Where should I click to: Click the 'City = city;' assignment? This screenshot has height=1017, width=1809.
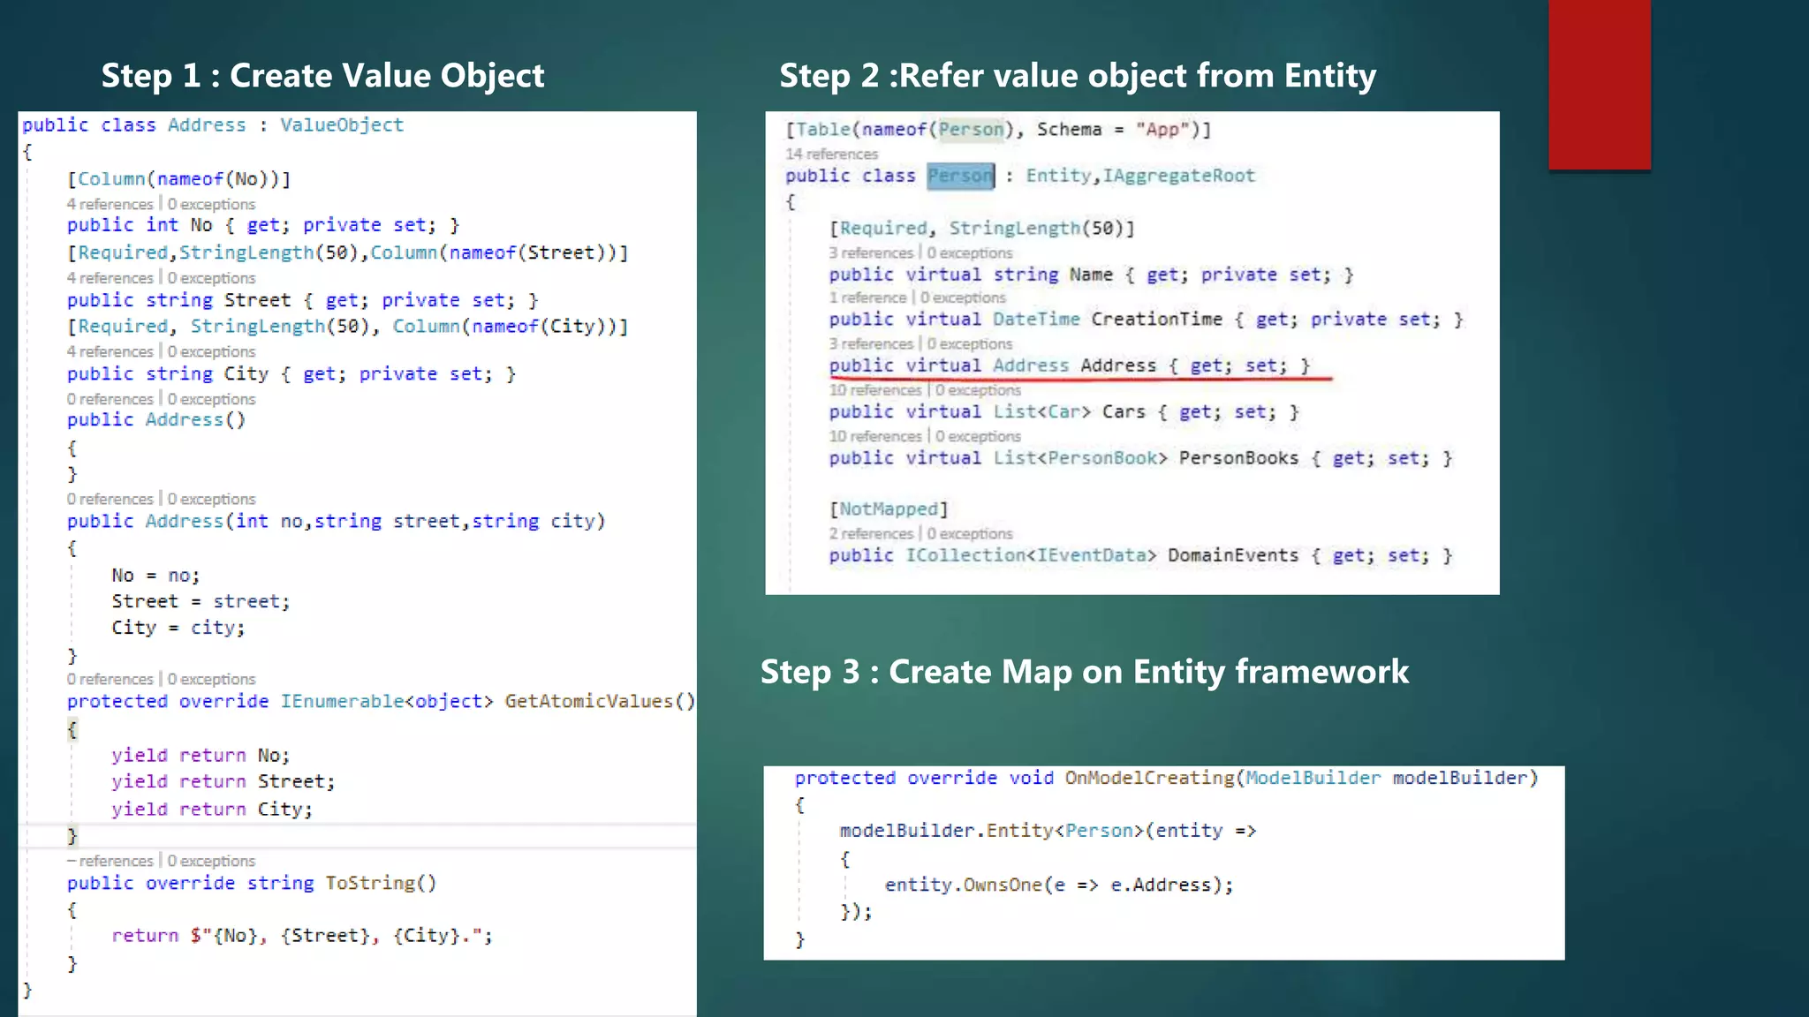[178, 628]
